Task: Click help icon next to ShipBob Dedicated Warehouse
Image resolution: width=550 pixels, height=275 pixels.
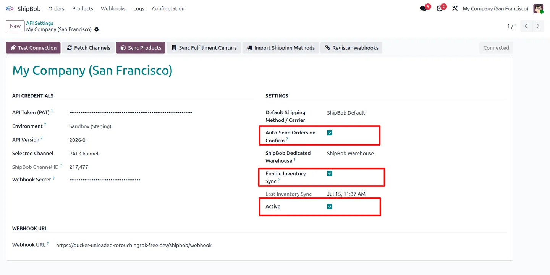Action: tap(294, 160)
